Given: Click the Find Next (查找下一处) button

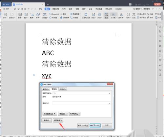Looking at the screenshot, I should coord(95,125).
